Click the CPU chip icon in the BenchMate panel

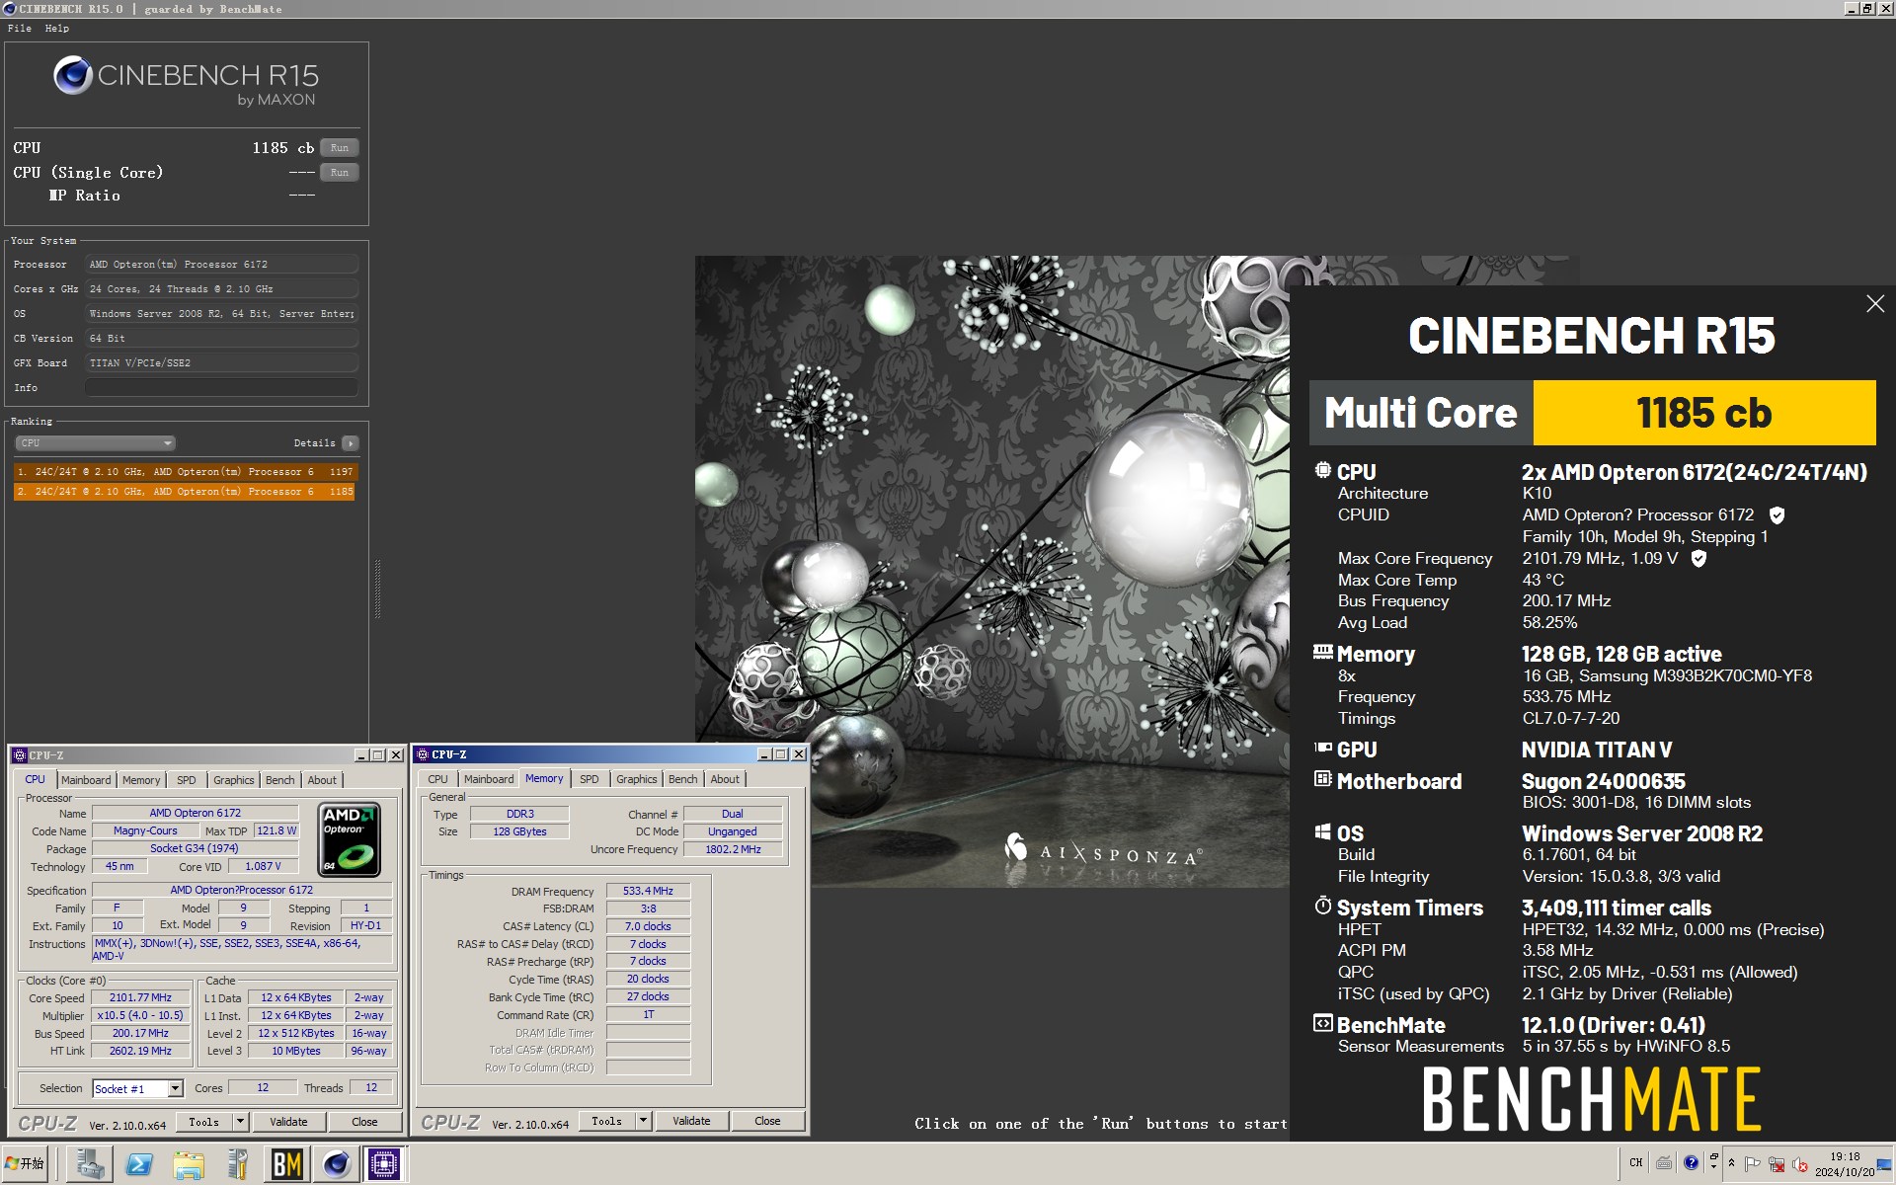coord(1322,470)
